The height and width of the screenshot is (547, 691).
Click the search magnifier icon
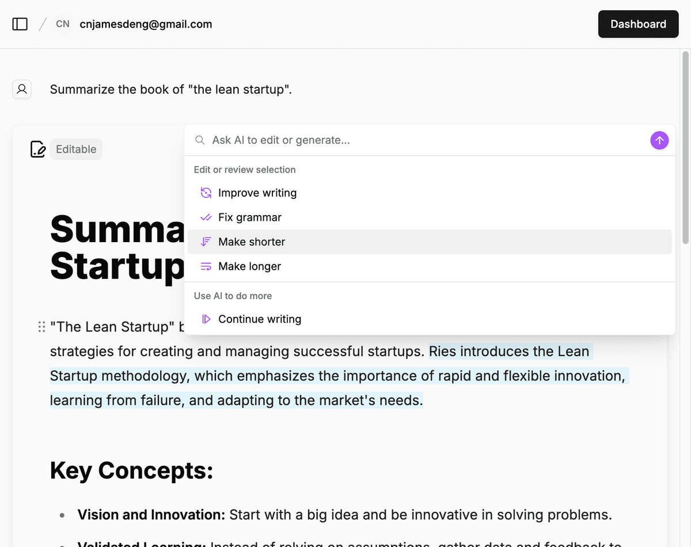pyautogui.click(x=200, y=140)
